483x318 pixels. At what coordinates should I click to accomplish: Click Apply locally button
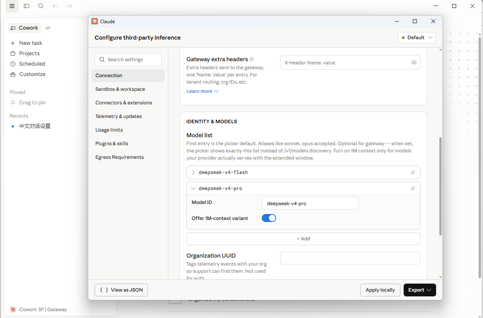pos(380,290)
